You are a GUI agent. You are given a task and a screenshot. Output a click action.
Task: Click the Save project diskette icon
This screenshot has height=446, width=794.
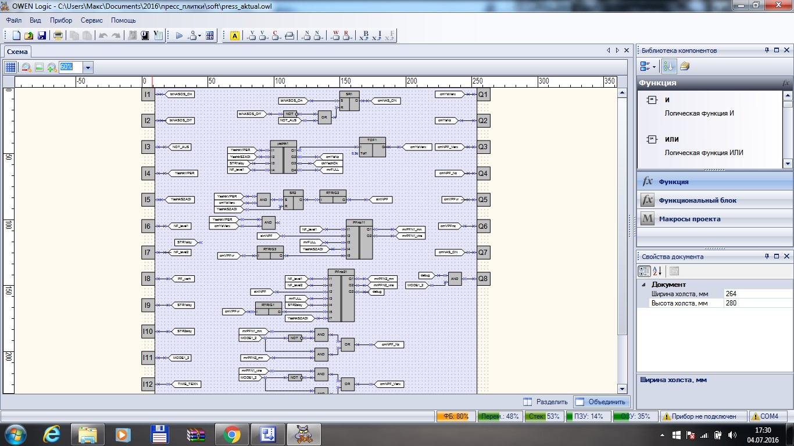point(42,36)
